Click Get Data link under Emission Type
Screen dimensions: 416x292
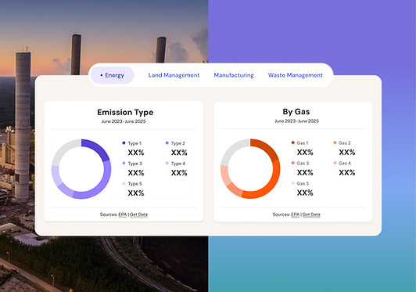click(x=138, y=214)
